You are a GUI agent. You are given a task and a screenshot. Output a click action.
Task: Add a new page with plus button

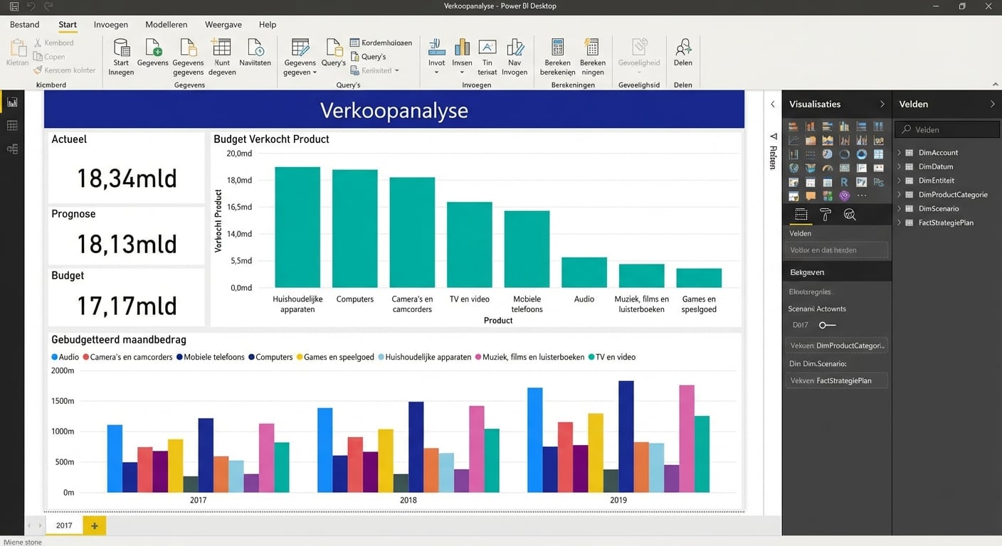coord(94,525)
